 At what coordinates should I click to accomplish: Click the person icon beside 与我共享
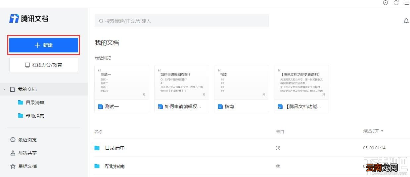pos(13,153)
